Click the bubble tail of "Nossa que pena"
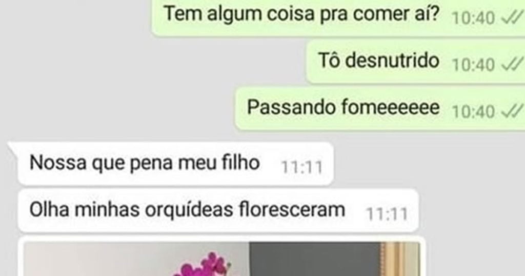Screen dimensions: 525x276 [x=13, y=146]
